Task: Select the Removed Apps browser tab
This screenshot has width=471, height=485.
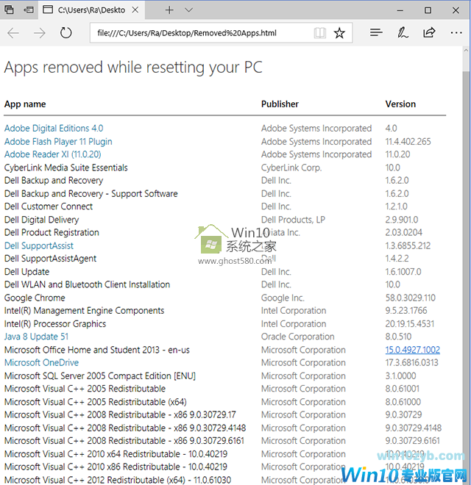Action: click(88, 10)
